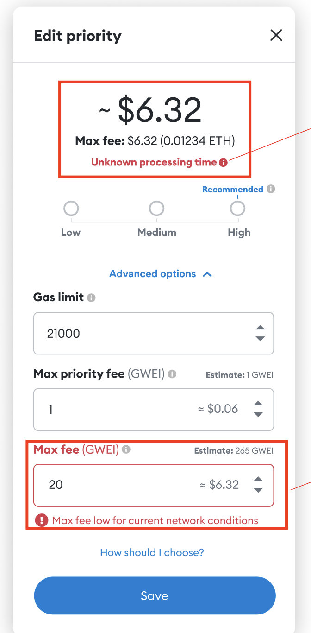Close the Edit priority dialog
The width and height of the screenshot is (311, 633).
coord(276,35)
